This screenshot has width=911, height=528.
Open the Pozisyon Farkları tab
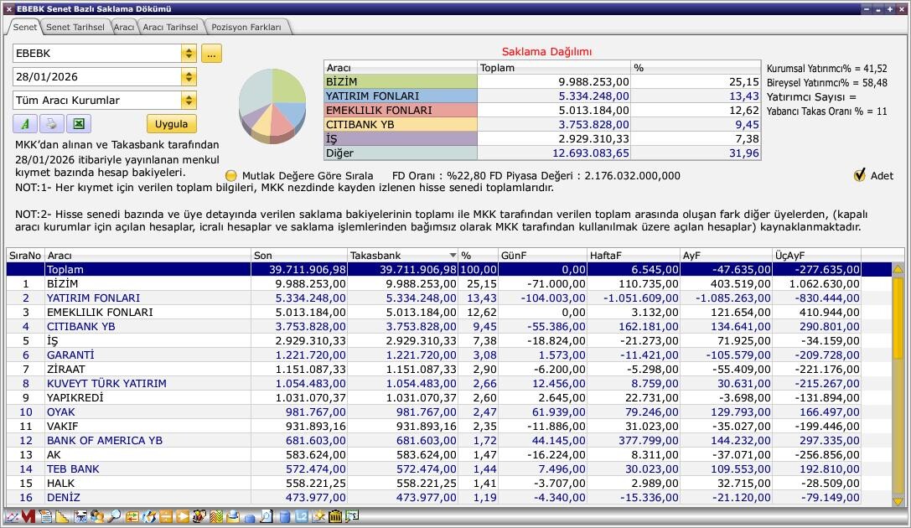pos(247,27)
